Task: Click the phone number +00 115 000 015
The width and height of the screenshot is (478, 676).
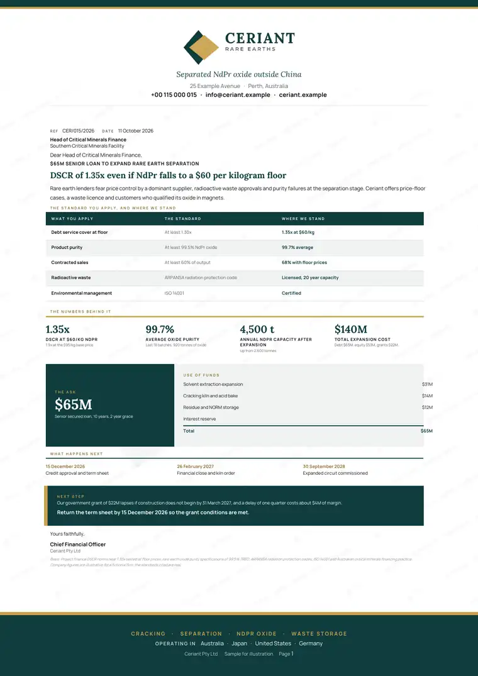Action: coord(174,95)
